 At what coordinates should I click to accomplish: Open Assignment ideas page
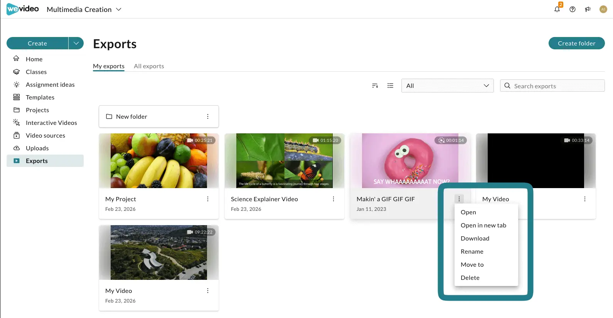[x=45, y=84]
